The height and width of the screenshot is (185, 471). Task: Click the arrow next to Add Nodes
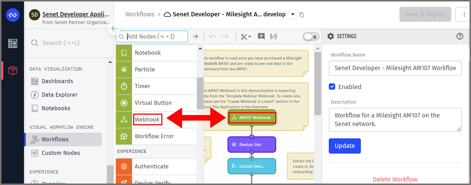(196, 36)
